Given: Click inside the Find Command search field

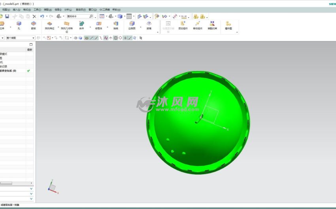Looking at the screenshot, I should [79, 16].
